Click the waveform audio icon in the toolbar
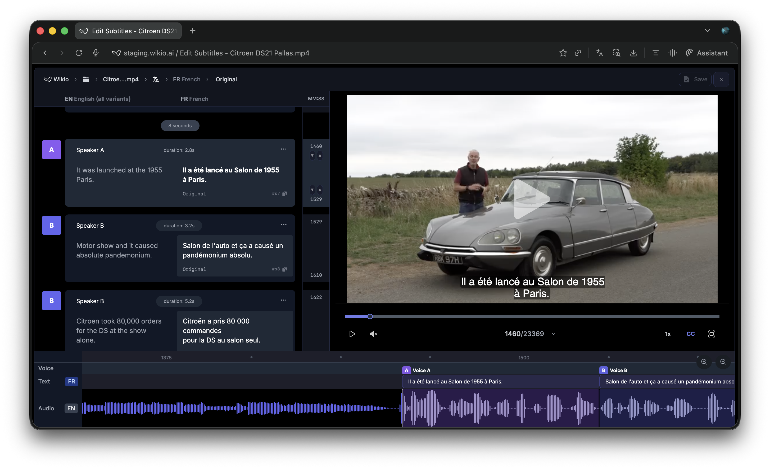This screenshot has width=770, height=469. click(x=672, y=53)
